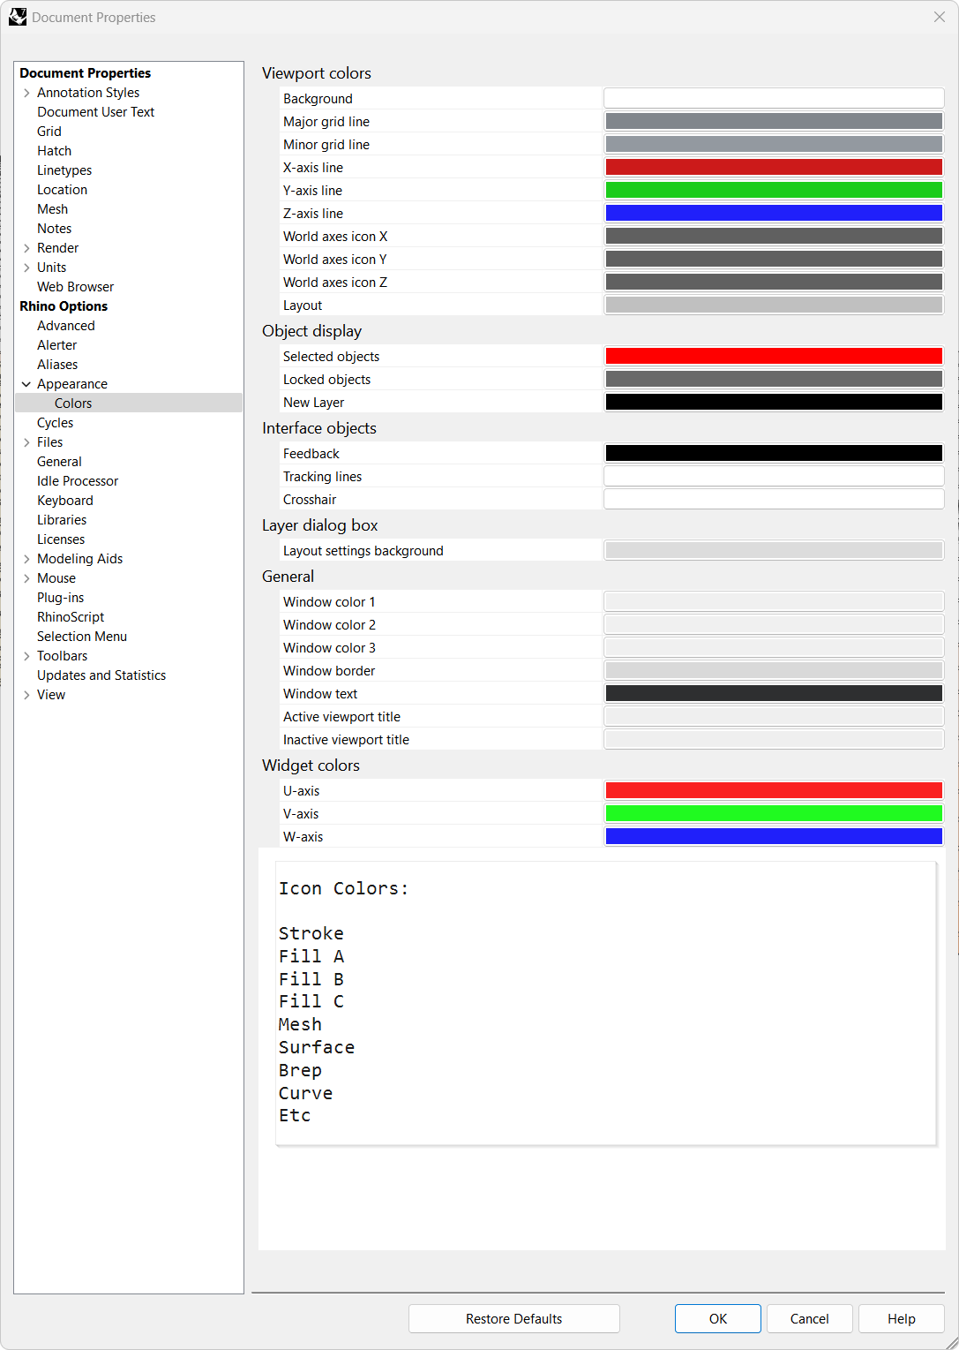959x1350 pixels.
Task: Click the red X-axis line swatch
Action: pos(774,167)
